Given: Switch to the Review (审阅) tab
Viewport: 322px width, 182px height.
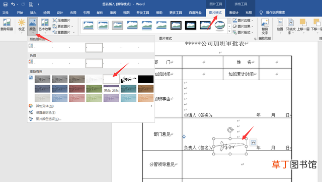Looking at the screenshot, I should [113, 13].
